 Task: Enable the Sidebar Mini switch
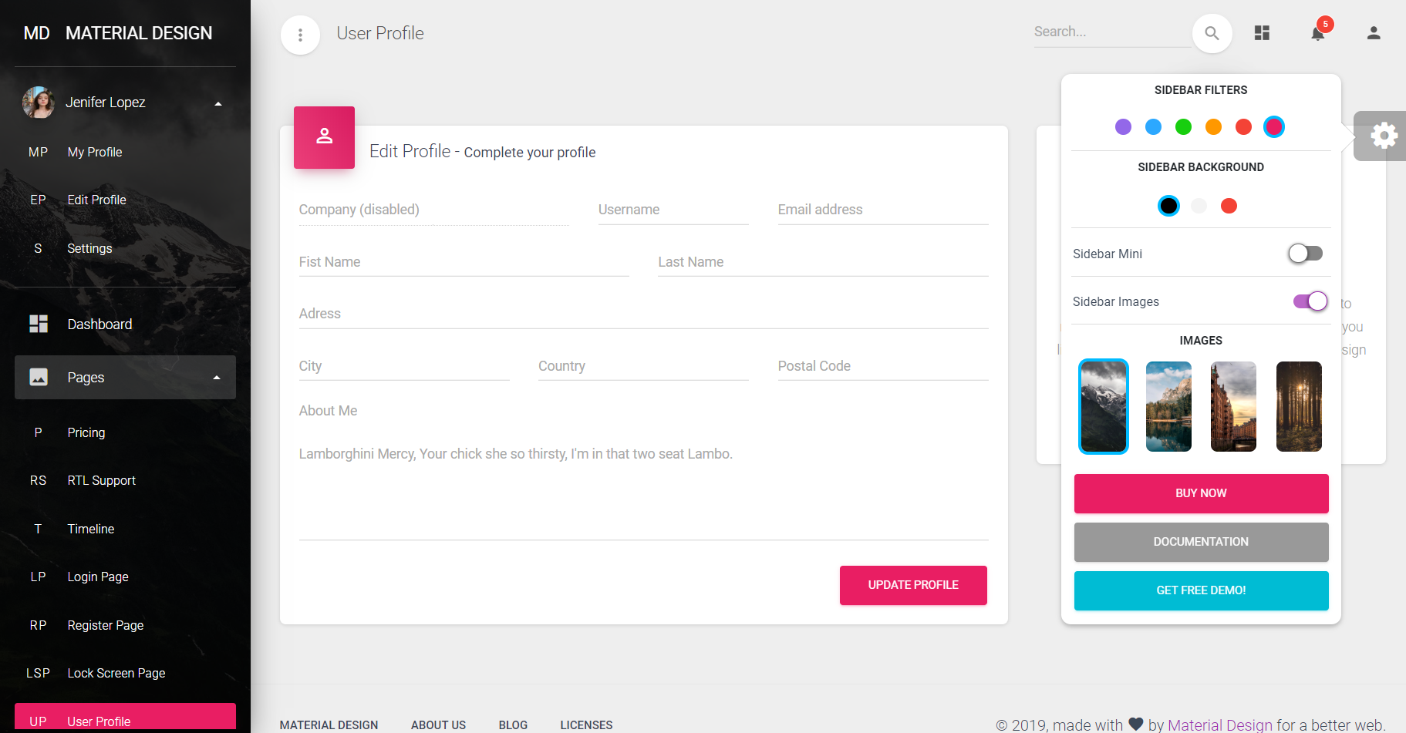click(x=1305, y=254)
